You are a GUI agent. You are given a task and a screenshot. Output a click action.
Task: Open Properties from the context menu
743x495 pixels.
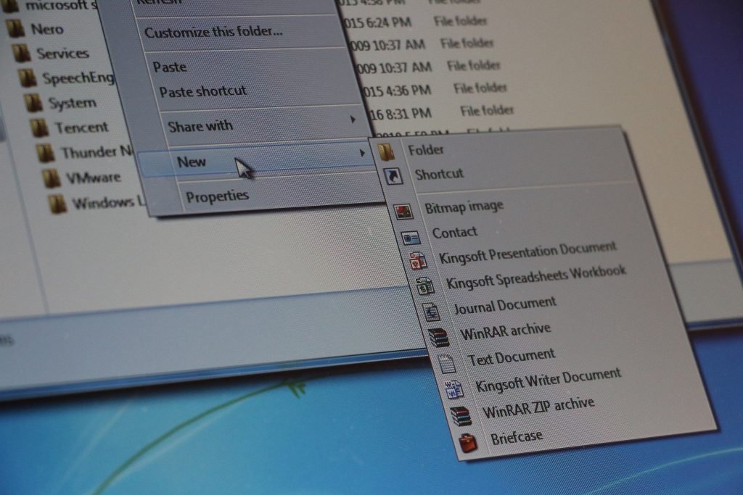(x=217, y=196)
